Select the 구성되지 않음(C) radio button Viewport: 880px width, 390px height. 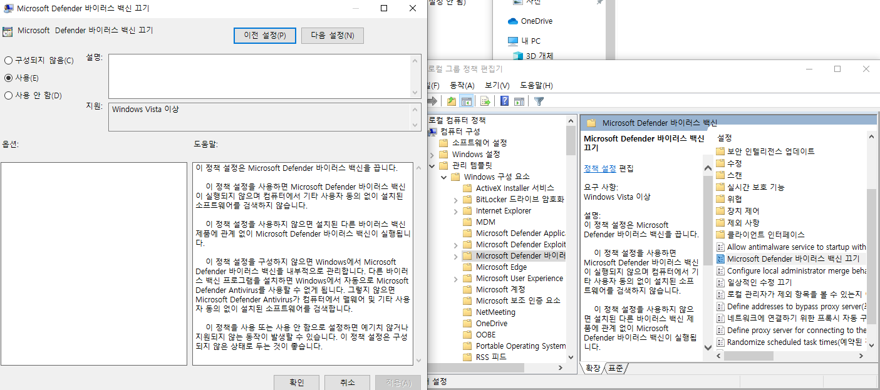coord(8,61)
